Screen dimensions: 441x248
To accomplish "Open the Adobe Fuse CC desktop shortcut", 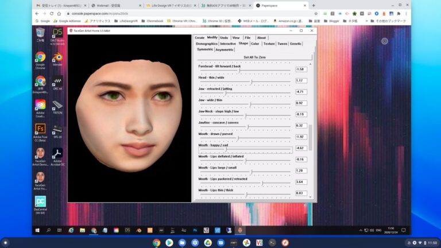I will point(40,133).
